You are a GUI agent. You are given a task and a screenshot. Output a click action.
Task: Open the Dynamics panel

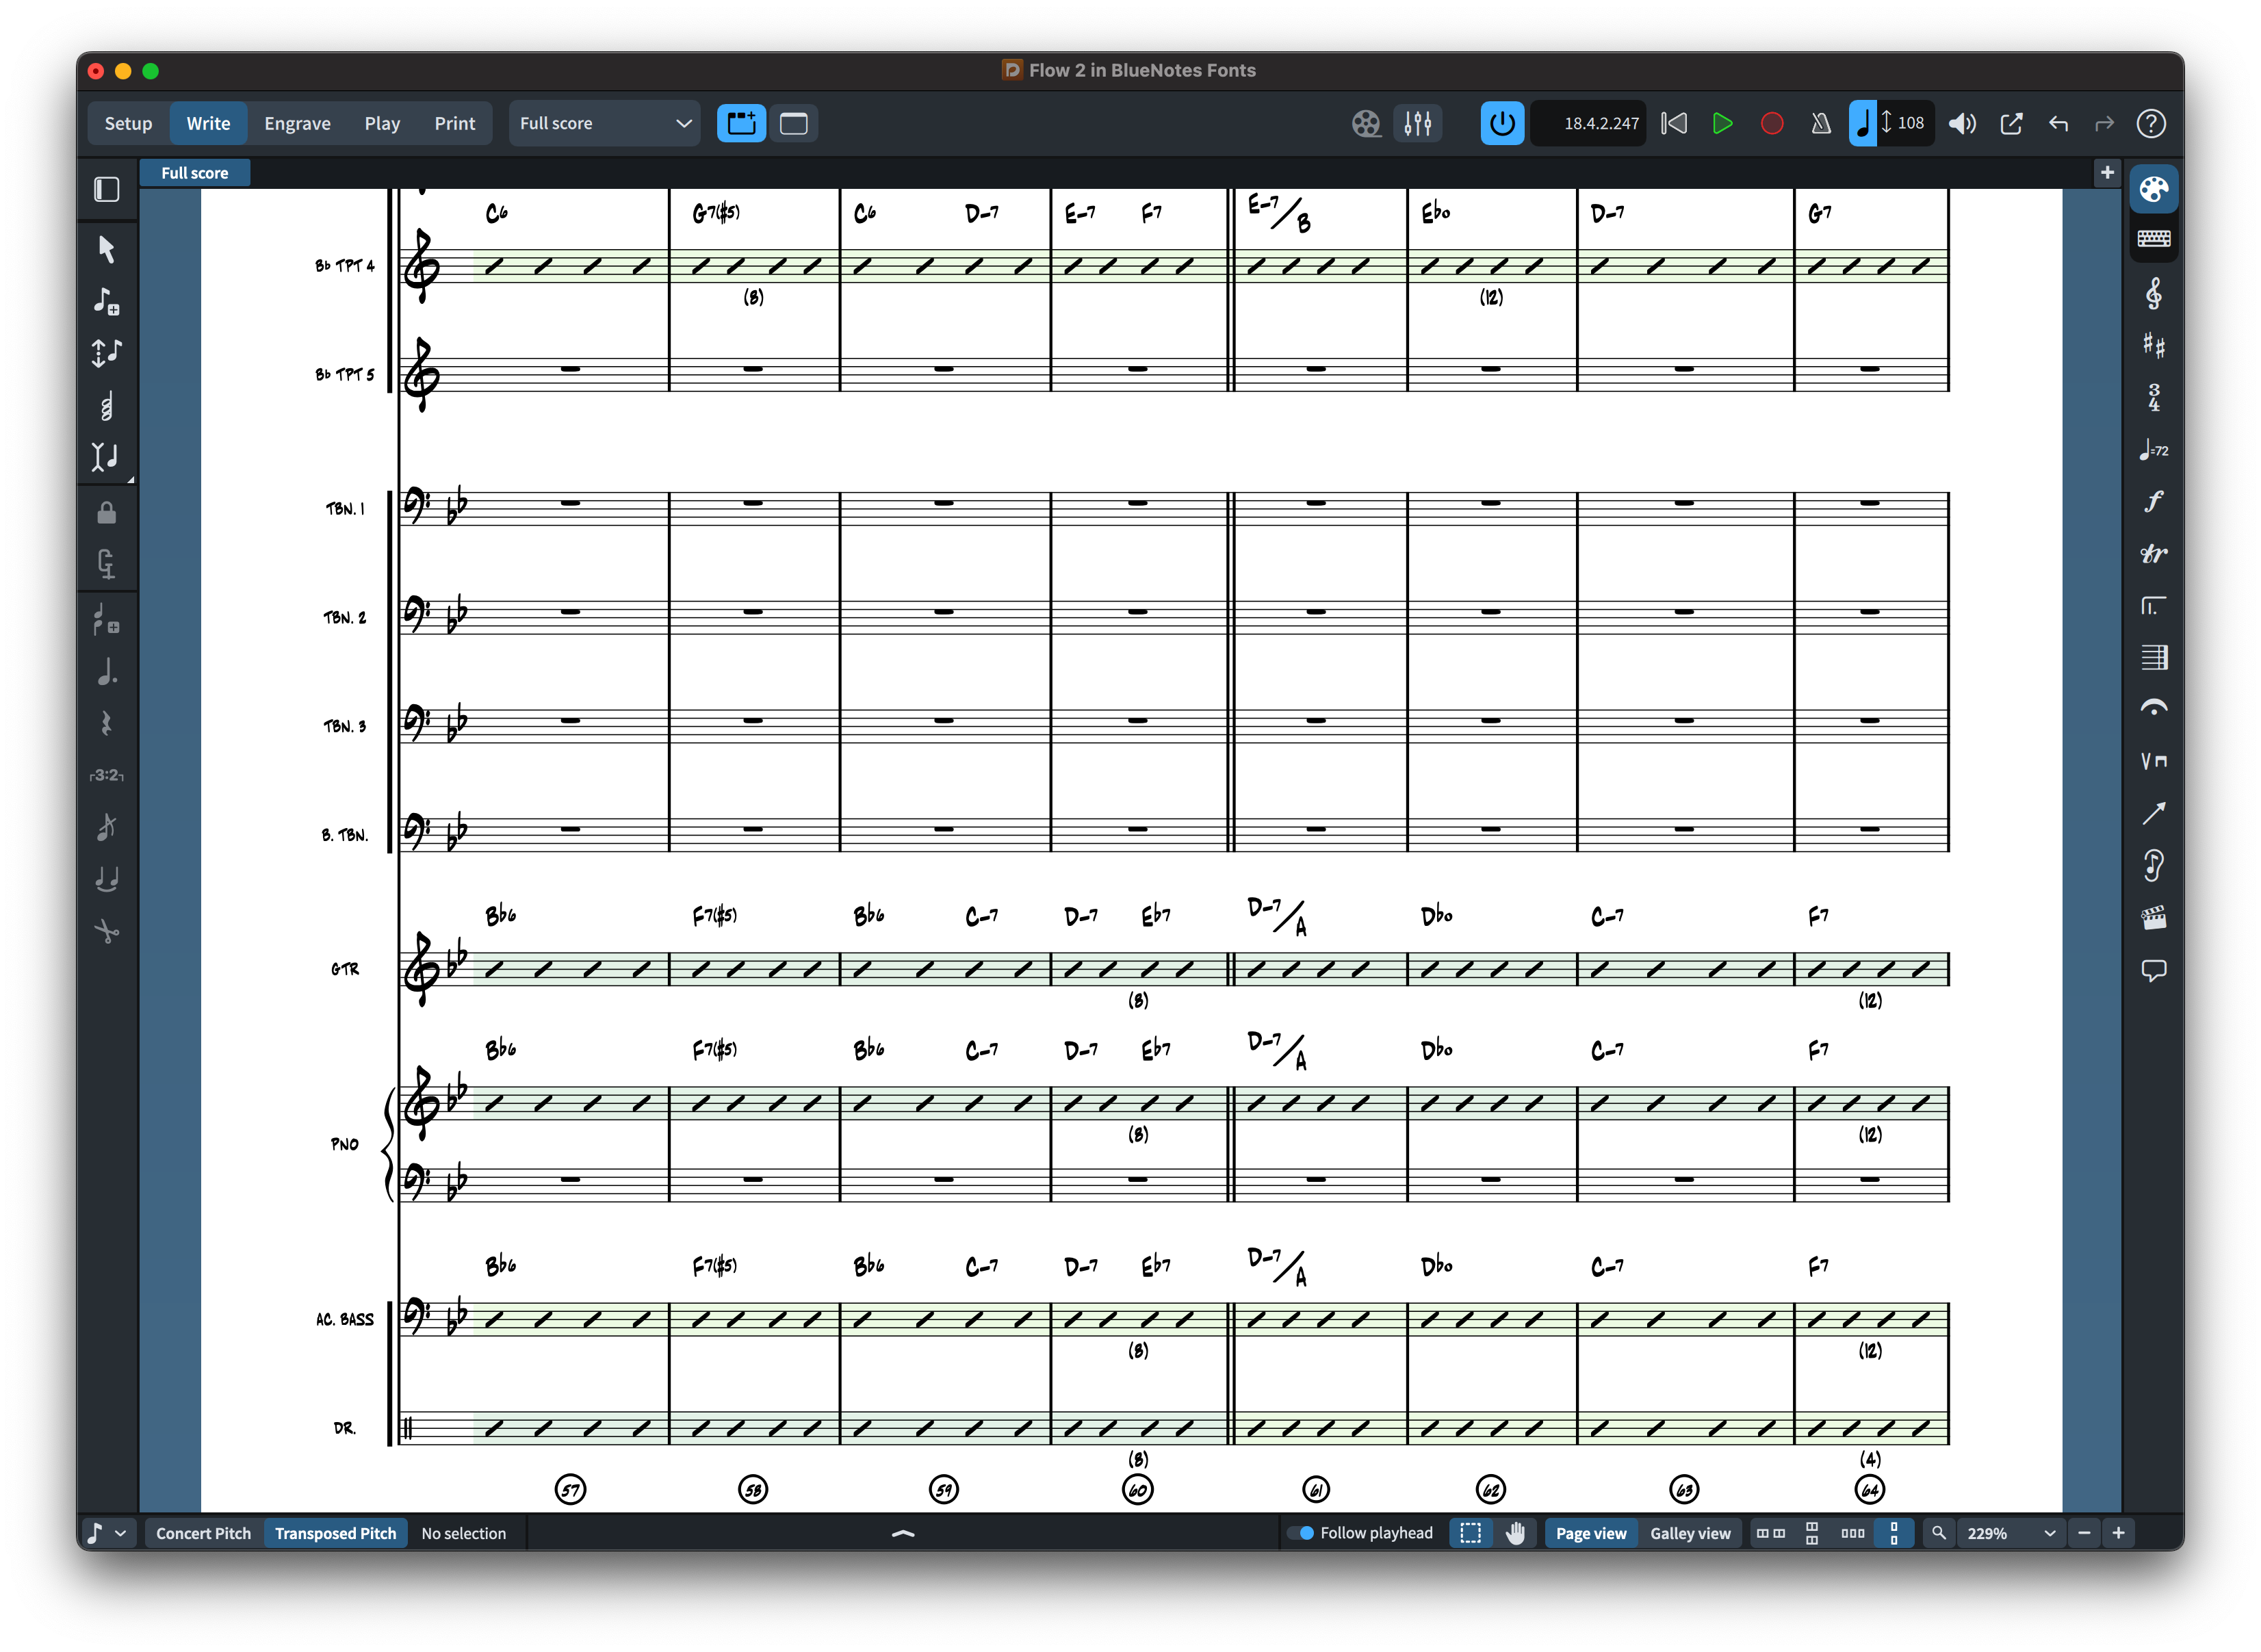(2153, 502)
